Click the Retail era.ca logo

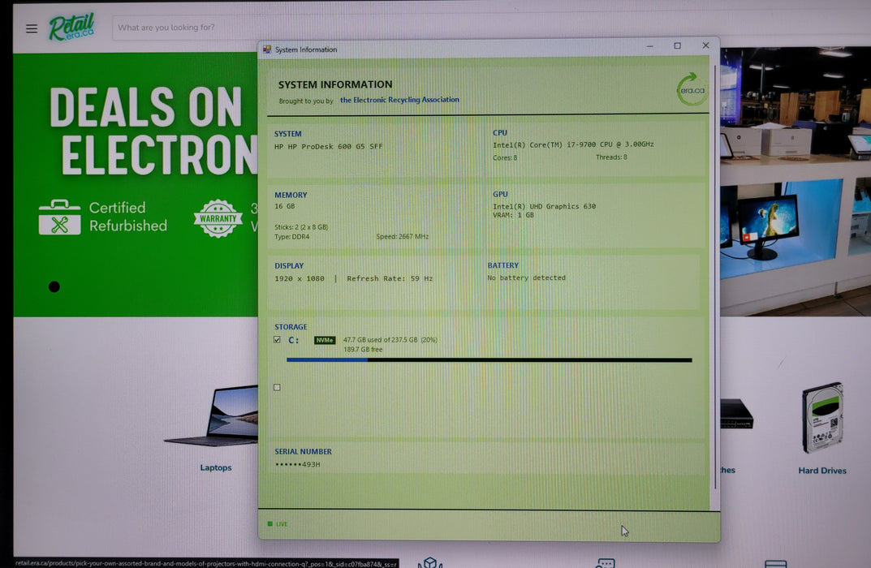pos(71,28)
